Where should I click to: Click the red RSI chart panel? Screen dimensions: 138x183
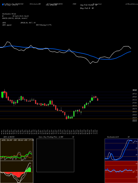121,172
